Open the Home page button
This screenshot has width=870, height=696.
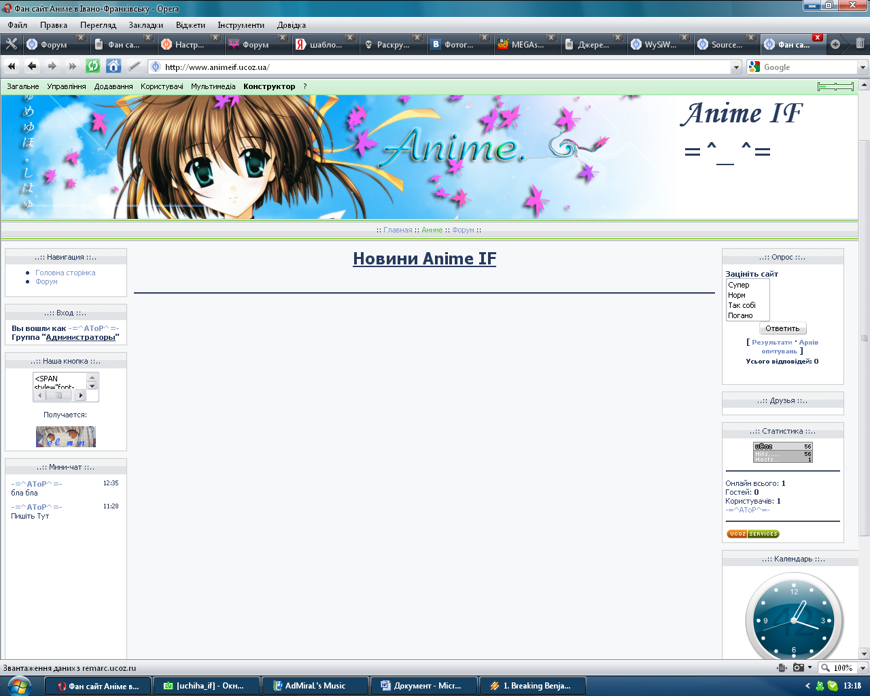114,67
